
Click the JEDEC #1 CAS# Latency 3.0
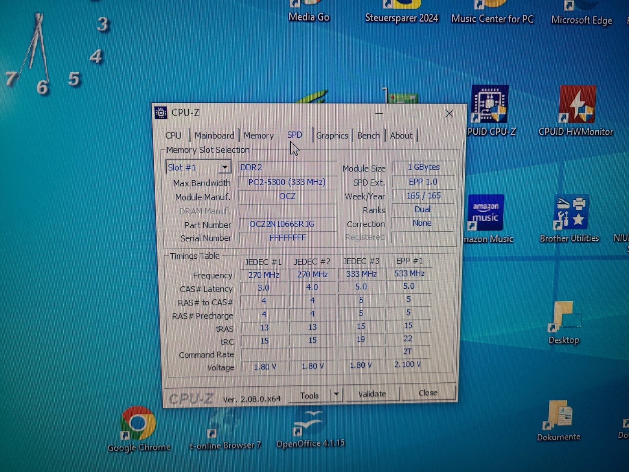click(263, 288)
